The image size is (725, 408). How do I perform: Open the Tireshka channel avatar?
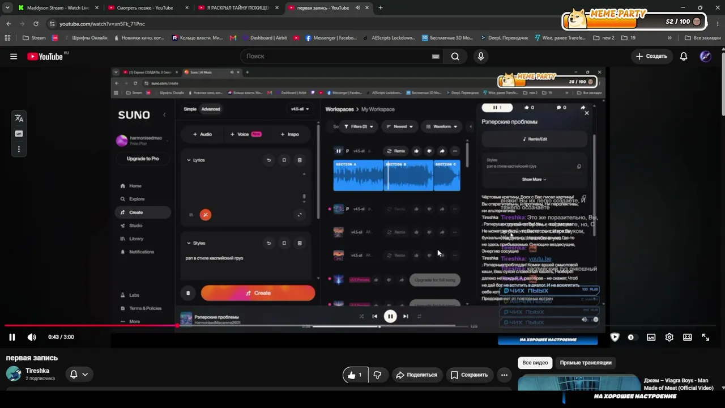14,374
